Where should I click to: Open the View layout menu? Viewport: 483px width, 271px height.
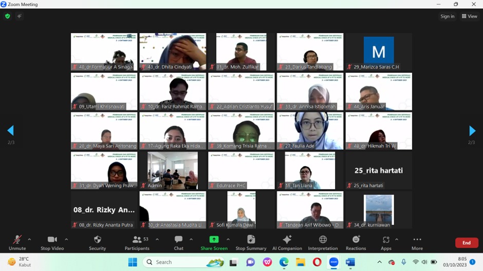point(470,16)
